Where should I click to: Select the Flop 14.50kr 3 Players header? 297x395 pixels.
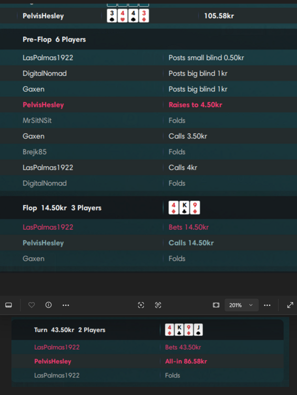tap(148, 208)
